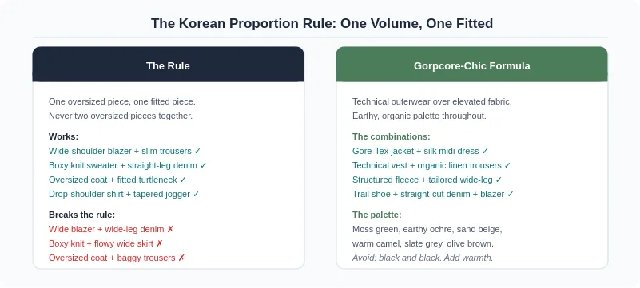The image size is (640, 288).
Task: Click 'The combinations:' subheading
Action: 392,136
